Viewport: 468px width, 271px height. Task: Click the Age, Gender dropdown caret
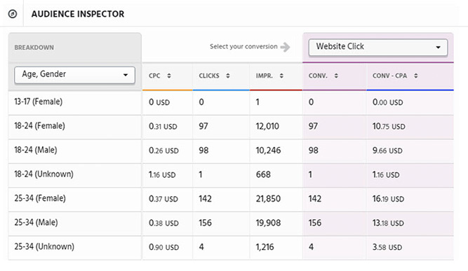[x=126, y=75]
